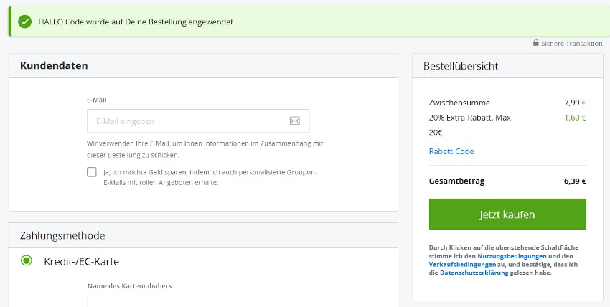Click the Gesamtbetrag total of 6,39 €
Image resolution: width=610 pixels, height=307 pixels.
[x=575, y=181]
